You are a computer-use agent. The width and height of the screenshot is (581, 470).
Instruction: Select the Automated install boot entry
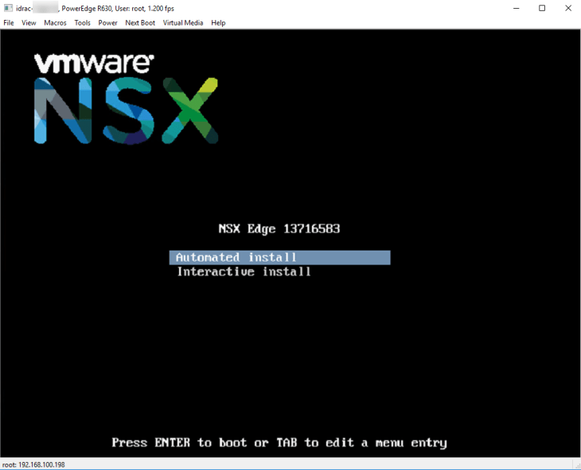[x=279, y=258]
